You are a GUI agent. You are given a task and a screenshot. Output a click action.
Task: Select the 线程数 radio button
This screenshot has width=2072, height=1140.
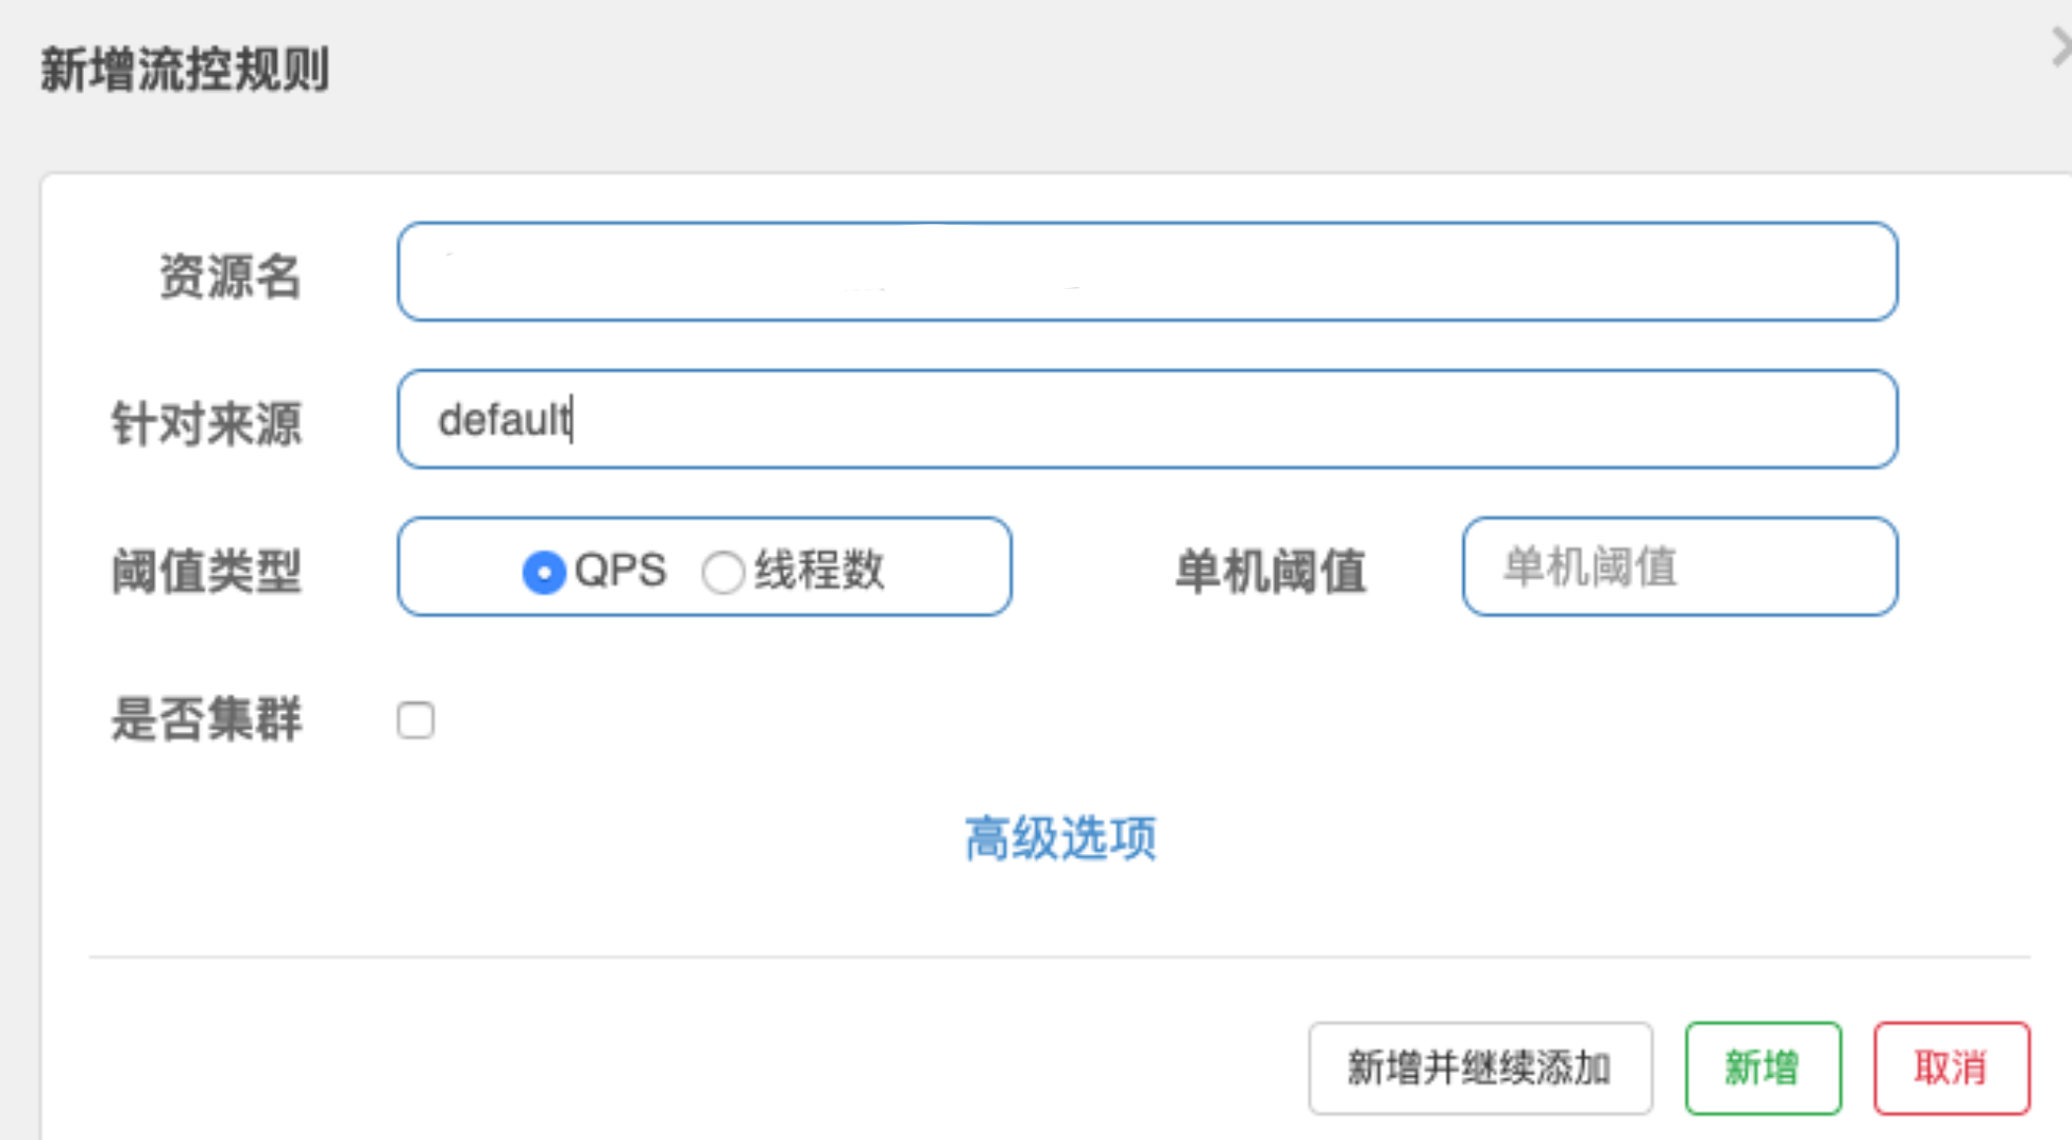click(x=723, y=572)
